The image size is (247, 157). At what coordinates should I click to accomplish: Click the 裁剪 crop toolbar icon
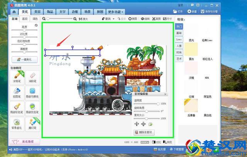point(156,19)
